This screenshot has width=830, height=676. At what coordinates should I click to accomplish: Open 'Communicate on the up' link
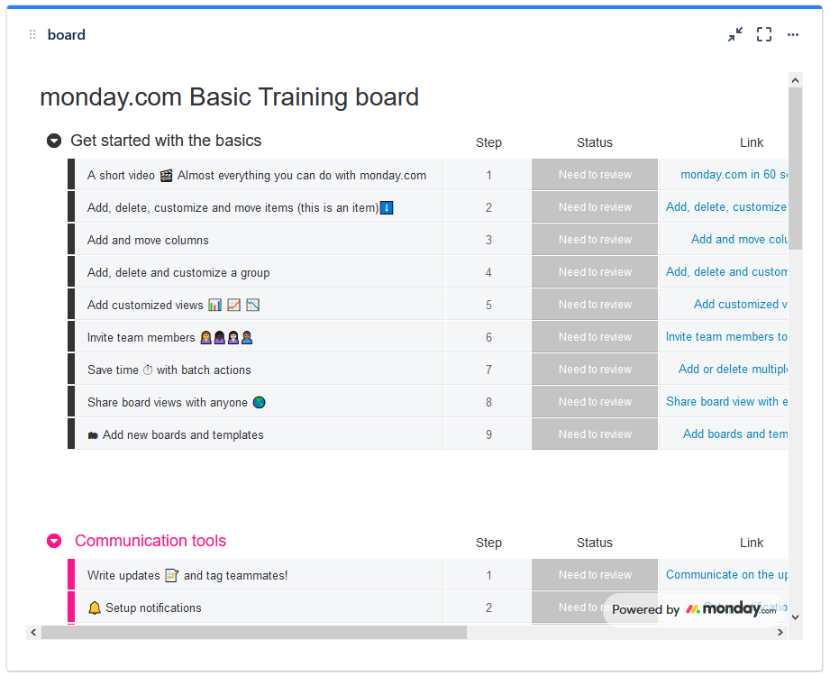pos(726,575)
